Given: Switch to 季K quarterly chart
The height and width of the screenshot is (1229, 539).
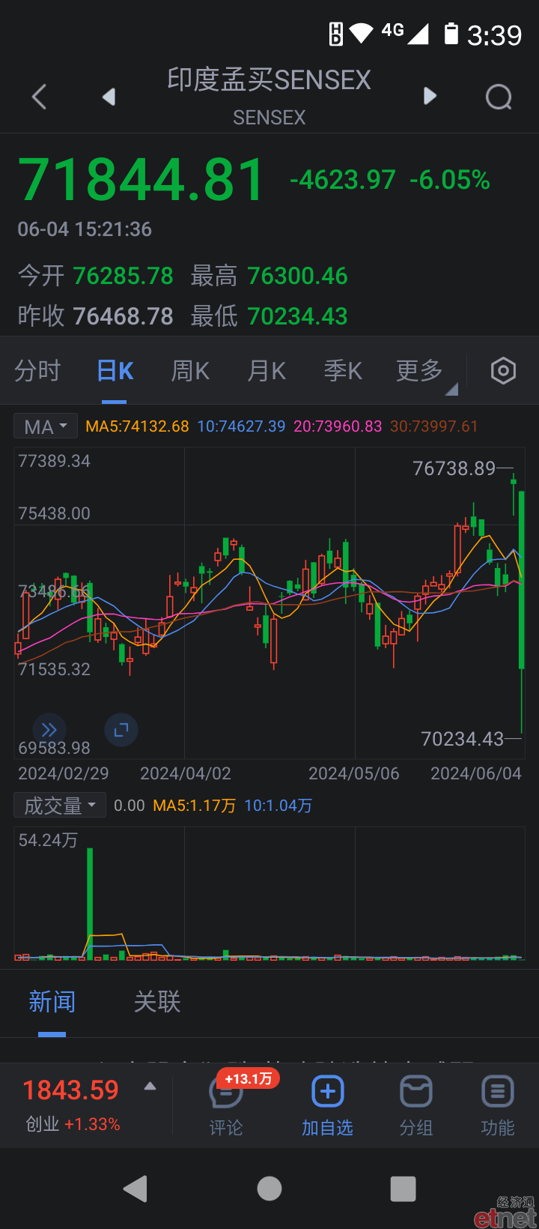Looking at the screenshot, I should 343,370.
